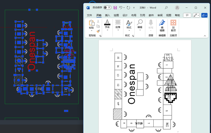211x133 pixels.
Task: Undo the last action
Action: [121, 8]
